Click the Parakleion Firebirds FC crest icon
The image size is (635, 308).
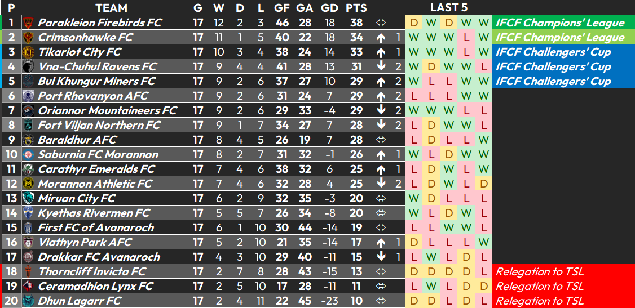28,23
